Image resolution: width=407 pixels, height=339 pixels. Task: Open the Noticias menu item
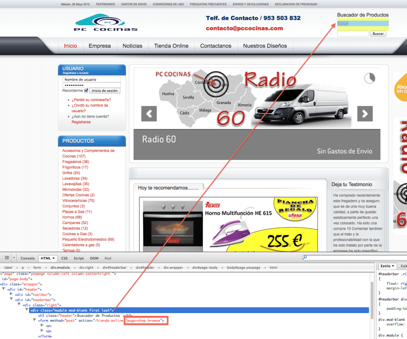click(132, 46)
